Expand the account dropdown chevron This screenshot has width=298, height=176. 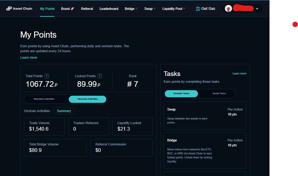(x=257, y=9)
